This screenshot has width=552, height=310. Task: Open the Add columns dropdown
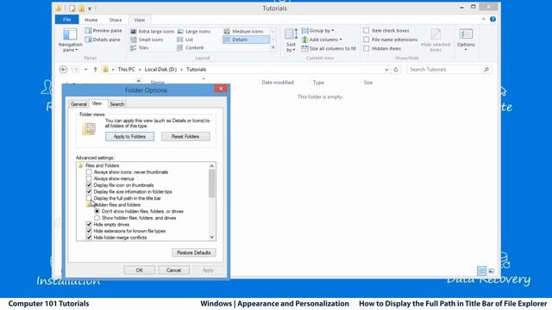pyautogui.click(x=322, y=40)
